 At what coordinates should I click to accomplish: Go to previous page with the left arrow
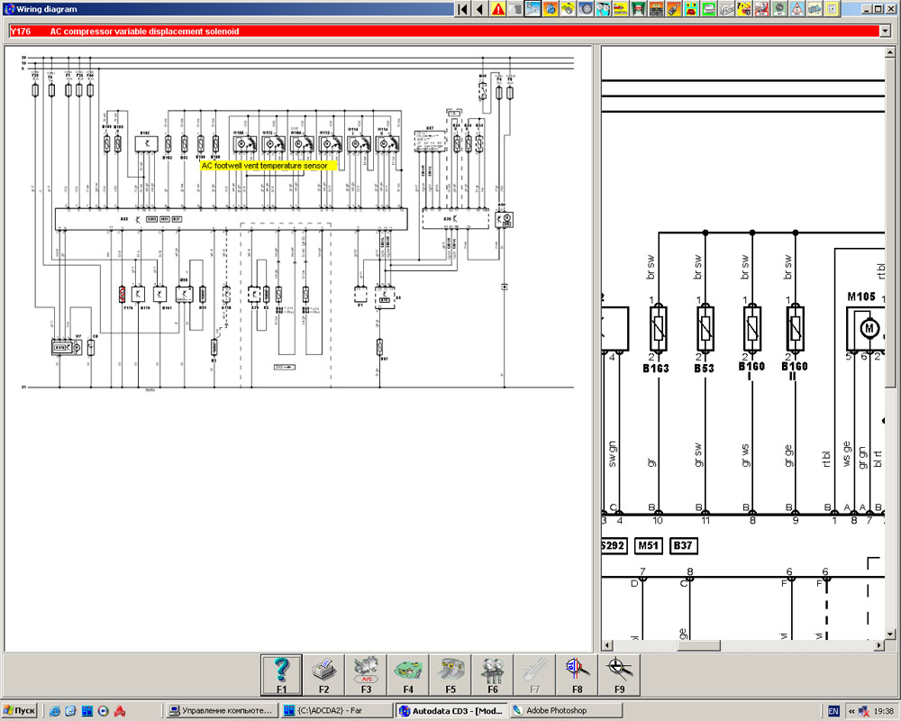pyautogui.click(x=479, y=9)
